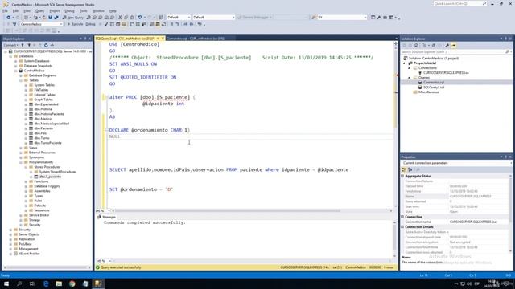Expand the dbo.Paciente table node

[26, 128]
